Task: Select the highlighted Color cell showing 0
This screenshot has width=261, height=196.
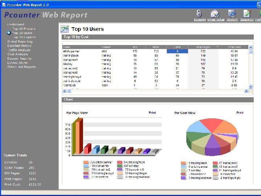Action: click(x=177, y=51)
